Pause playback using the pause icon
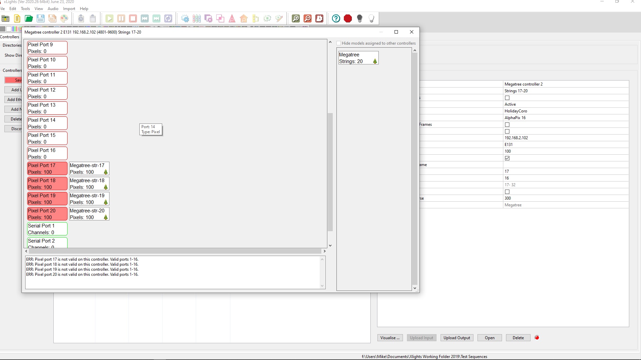Screen dimensions: 641x360 (x=121, y=18)
